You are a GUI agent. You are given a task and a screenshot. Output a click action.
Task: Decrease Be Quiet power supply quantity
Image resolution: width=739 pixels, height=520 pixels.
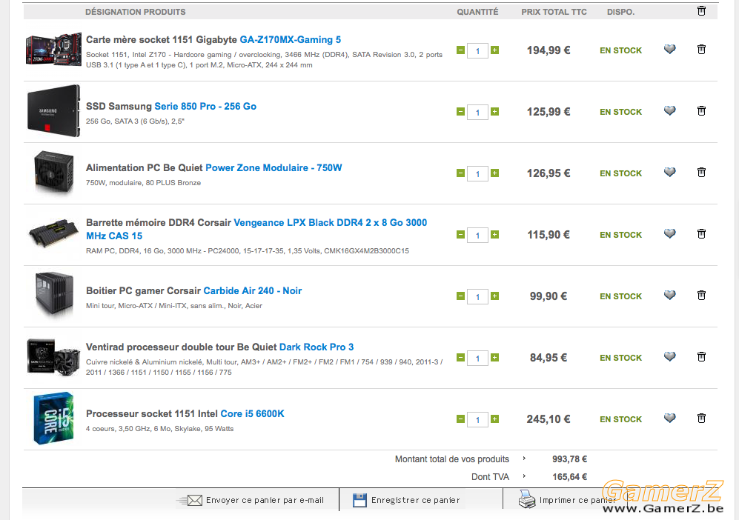pos(460,173)
